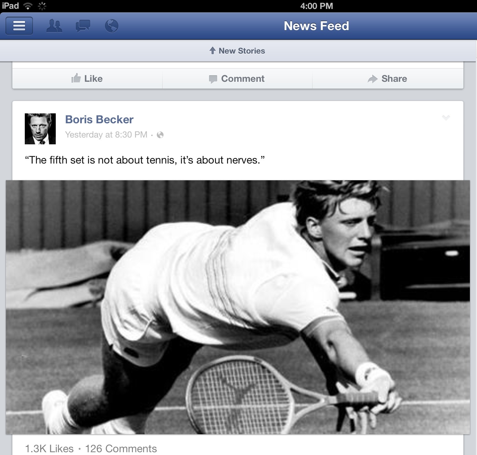
Task: Tap the News Feed title
Action: click(316, 26)
